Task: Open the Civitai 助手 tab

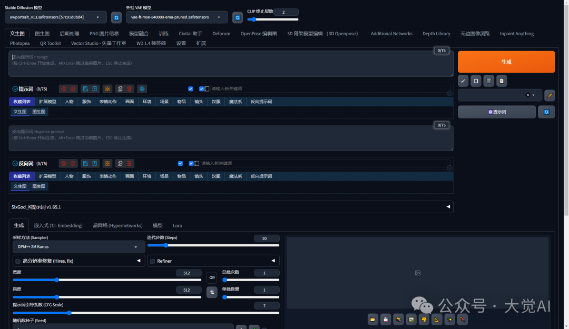Action: (x=191, y=34)
